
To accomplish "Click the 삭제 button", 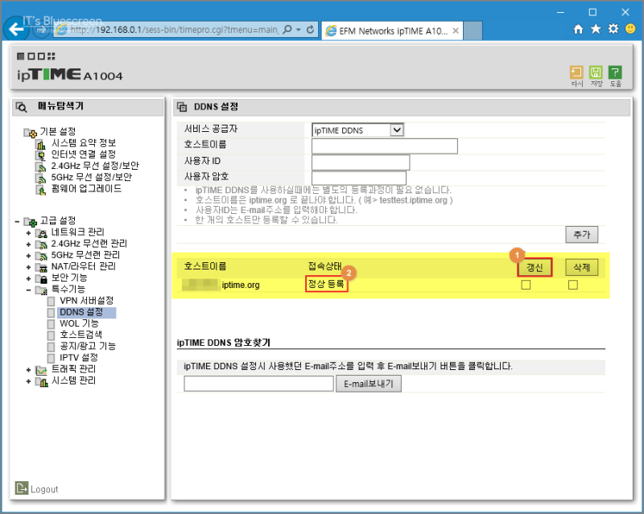I will (x=581, y=268).
